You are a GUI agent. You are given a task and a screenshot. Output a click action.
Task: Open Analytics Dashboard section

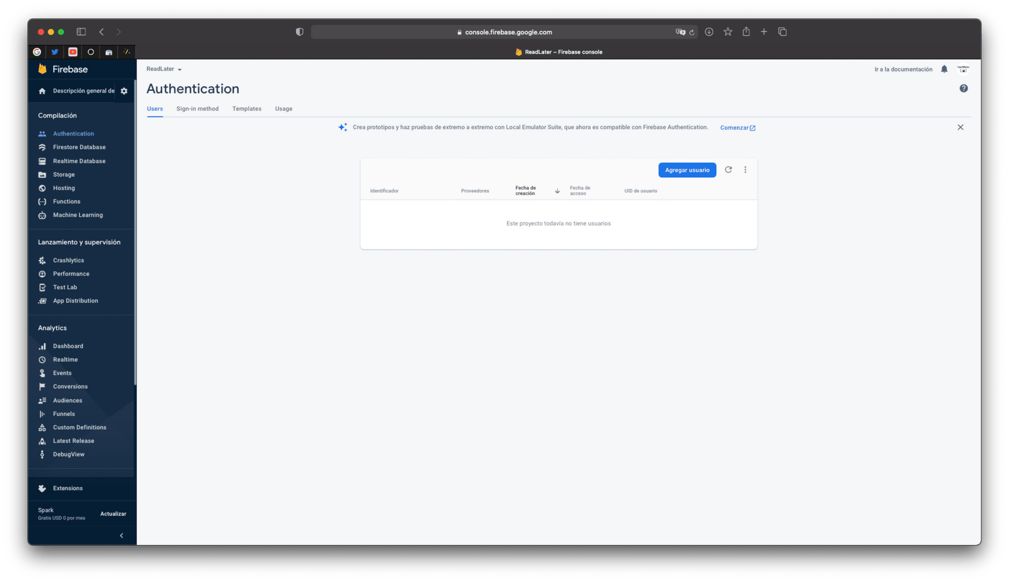pyautogui.click(x=67, y=345)
